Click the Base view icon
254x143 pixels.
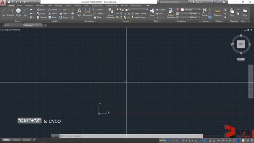point(245,12)
